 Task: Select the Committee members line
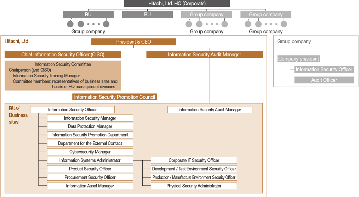point(65,84)
